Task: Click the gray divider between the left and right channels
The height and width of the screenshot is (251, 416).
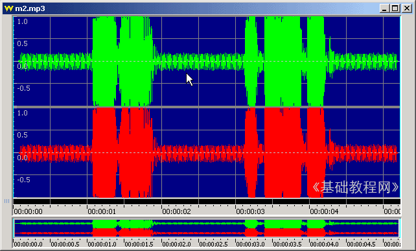Action: point(207,107)
